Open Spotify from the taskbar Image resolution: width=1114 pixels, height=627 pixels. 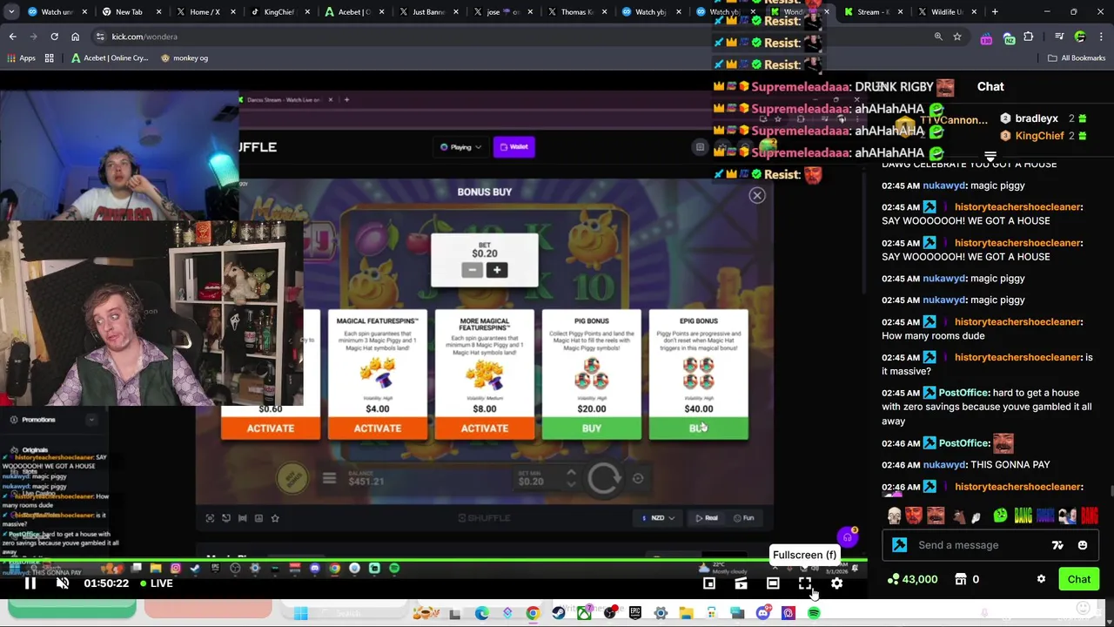[x=814, y=613]
